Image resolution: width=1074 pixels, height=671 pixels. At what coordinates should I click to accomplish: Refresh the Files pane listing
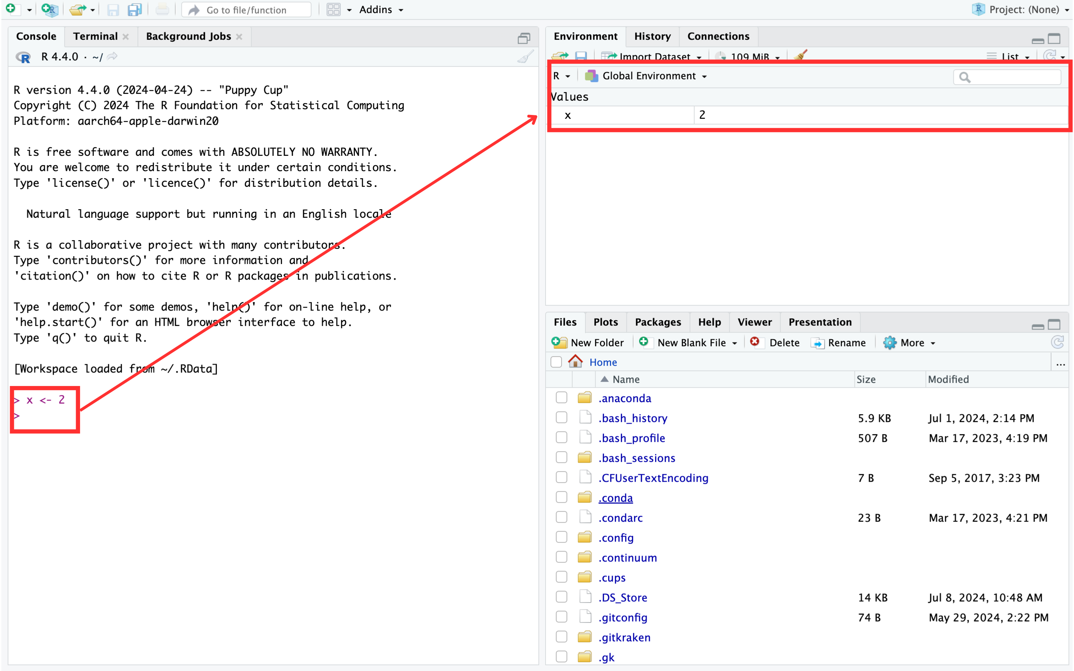point(1057,342)
